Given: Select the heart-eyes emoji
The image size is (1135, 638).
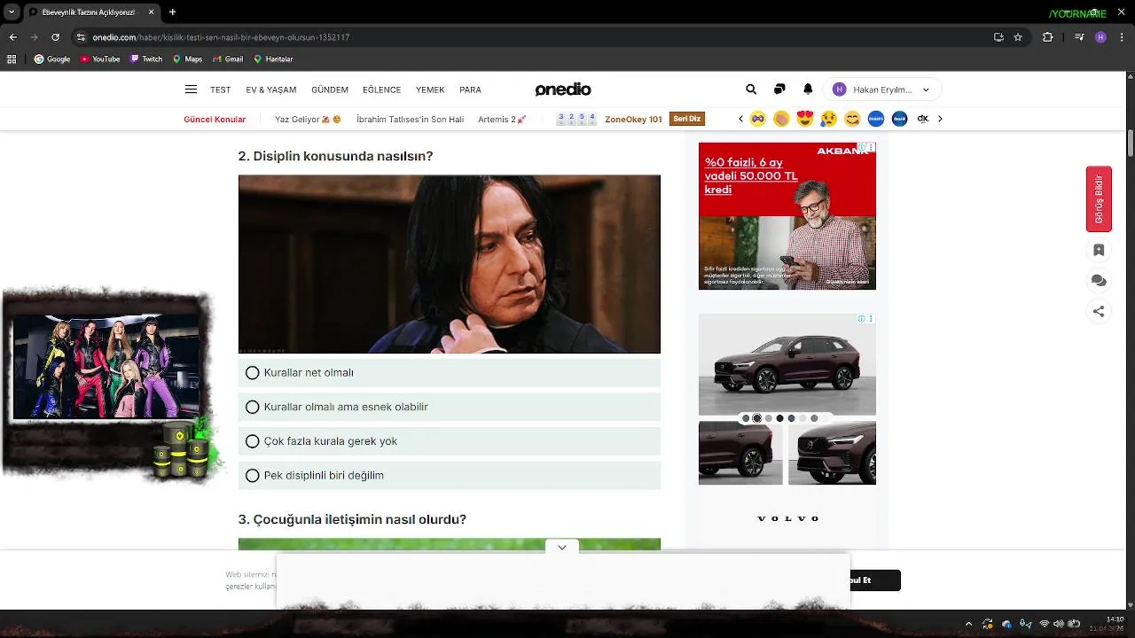Looking at the screenshot, I should pyautogui.click(x=805, y=119).
